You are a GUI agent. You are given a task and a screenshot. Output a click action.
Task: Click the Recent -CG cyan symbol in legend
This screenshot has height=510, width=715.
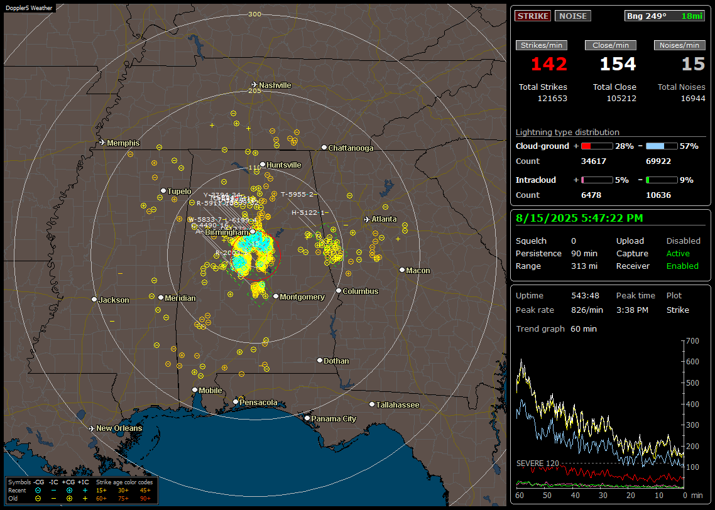pyautogui.click(x=38, y=491)
